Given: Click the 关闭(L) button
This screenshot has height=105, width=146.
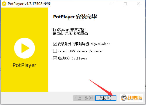Looking at the screenshot, I should [106, 98].
